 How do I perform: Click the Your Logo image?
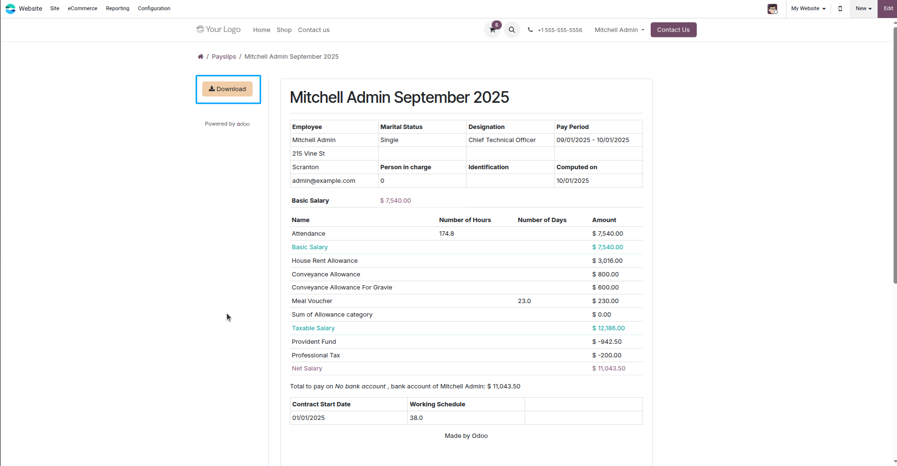[x=218, y=30]
